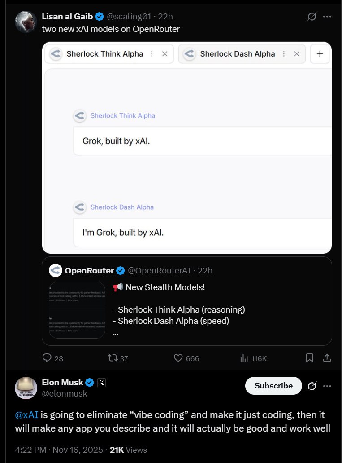Select the Sherlock Dash Alpha tab
This screenshot has height=463, width=342.
237,54
